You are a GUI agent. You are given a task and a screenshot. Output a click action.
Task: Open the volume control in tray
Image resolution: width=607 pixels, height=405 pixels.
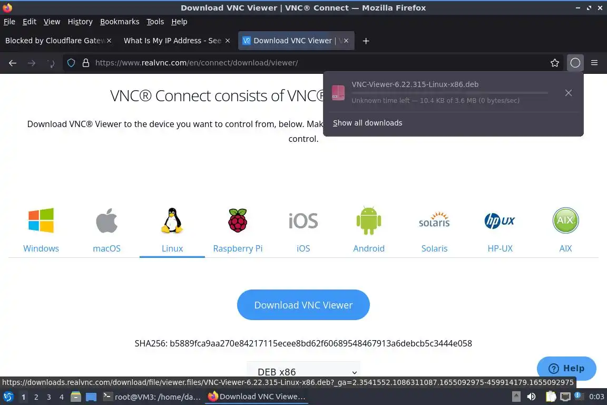tap(531, 397)
